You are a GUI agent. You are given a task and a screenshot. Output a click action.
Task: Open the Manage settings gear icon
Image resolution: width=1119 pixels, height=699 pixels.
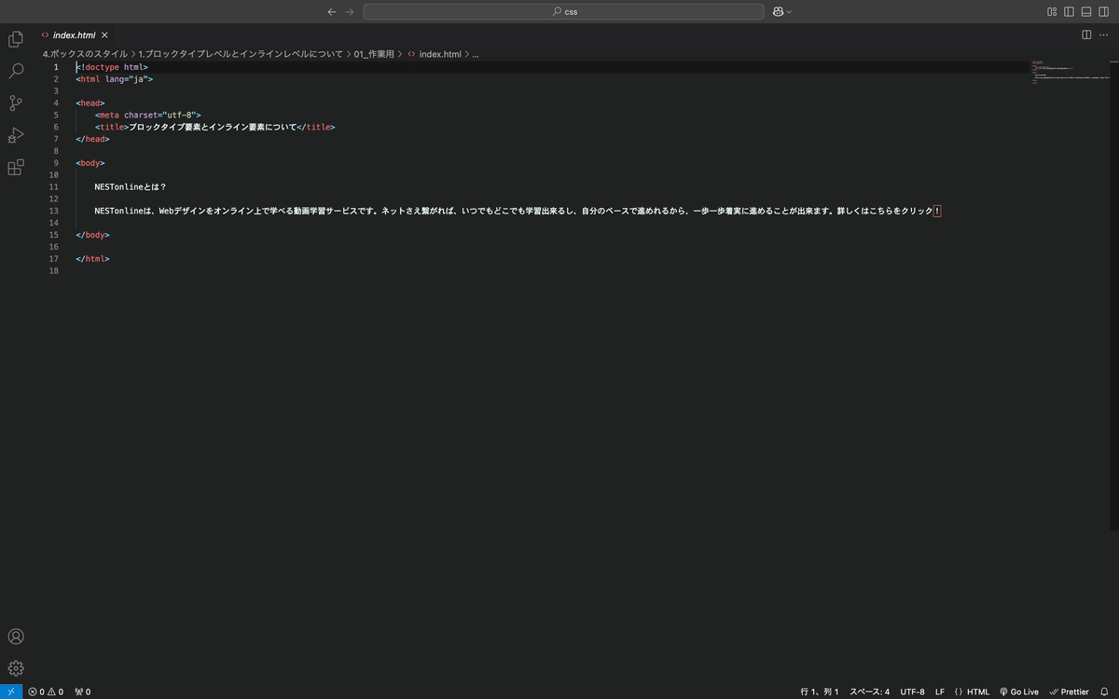15,668
